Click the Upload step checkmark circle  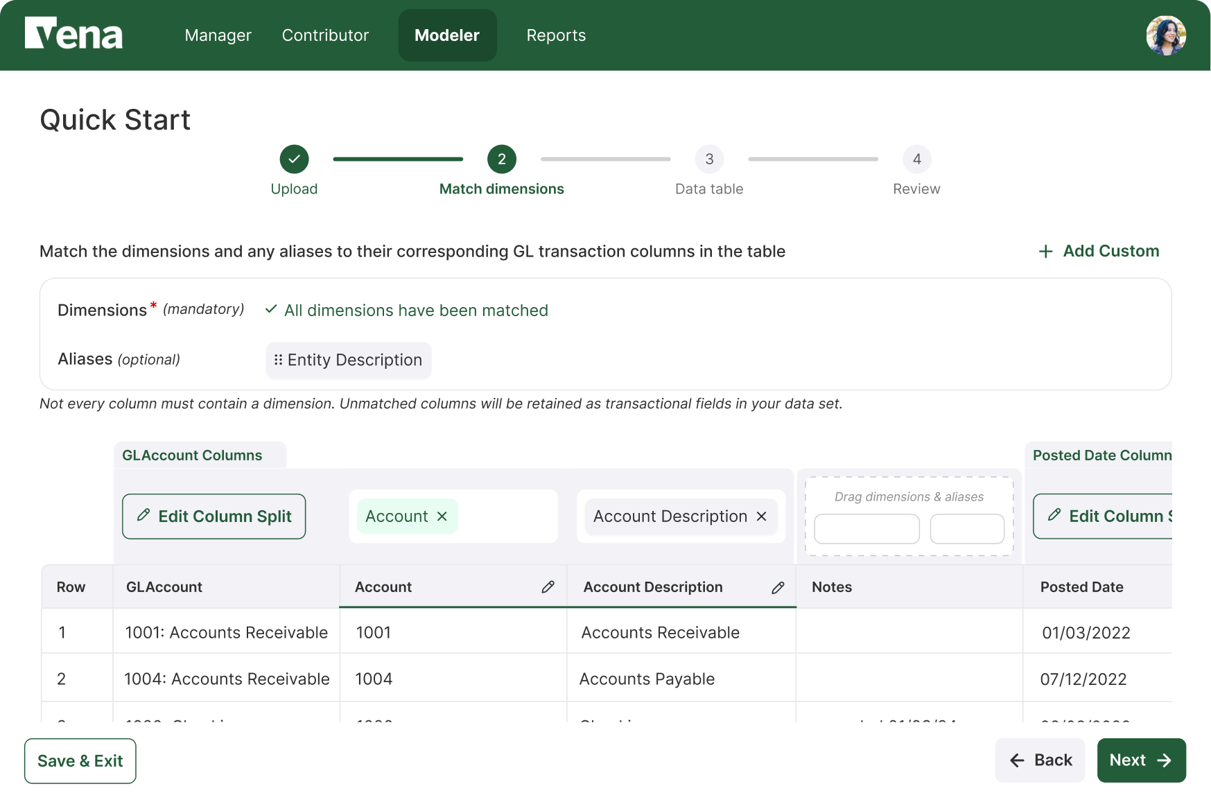coord(294,159)
